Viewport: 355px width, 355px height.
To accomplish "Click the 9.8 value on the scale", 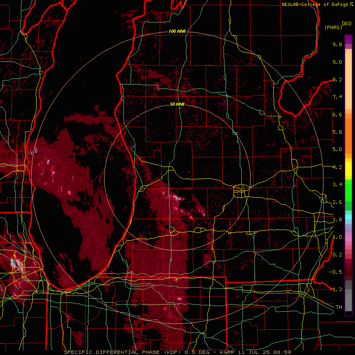I will (x=337, y=44).
